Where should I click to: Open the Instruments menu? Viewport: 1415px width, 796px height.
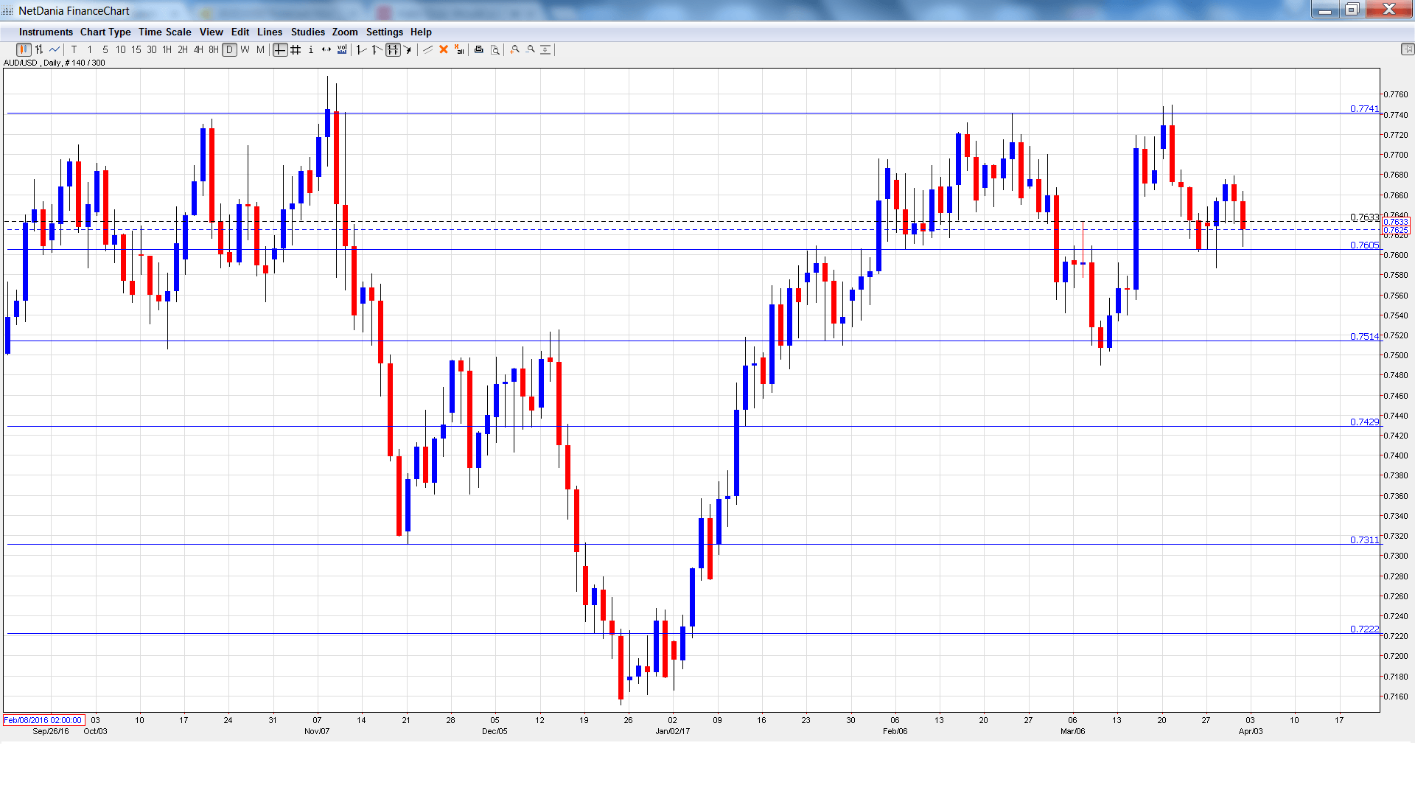coord(46,32)
